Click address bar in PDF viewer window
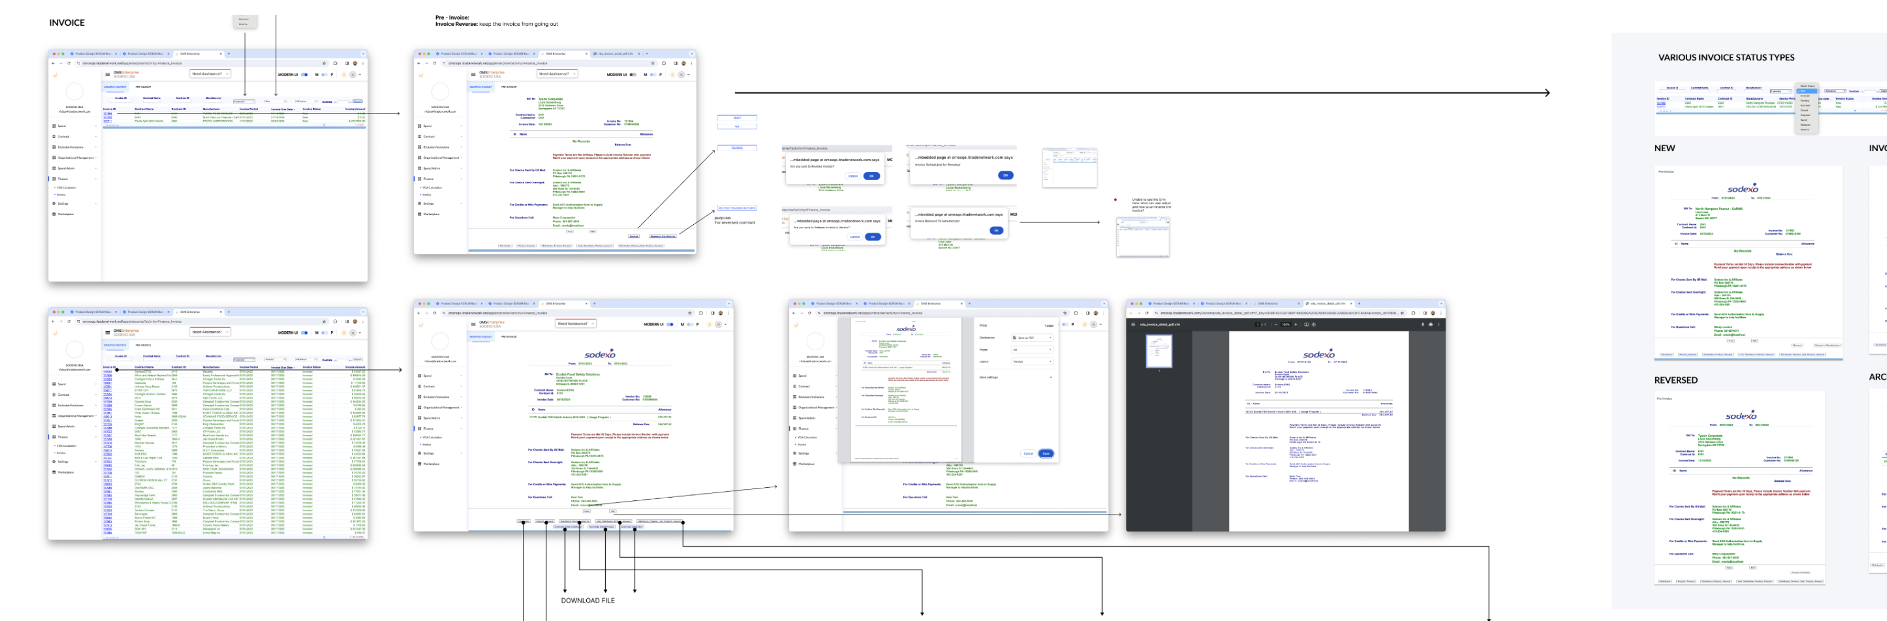 tap(1278, 313)
